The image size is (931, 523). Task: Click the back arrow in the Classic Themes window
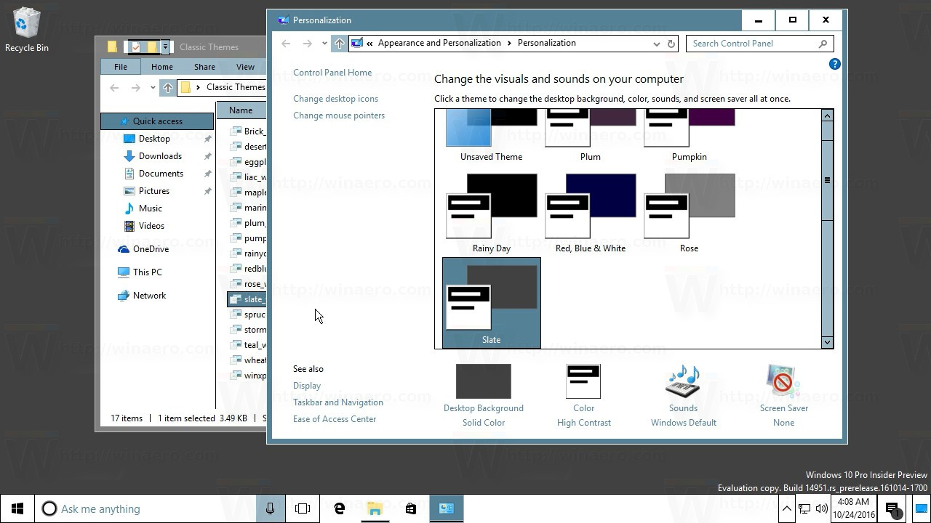click(114, 87)
